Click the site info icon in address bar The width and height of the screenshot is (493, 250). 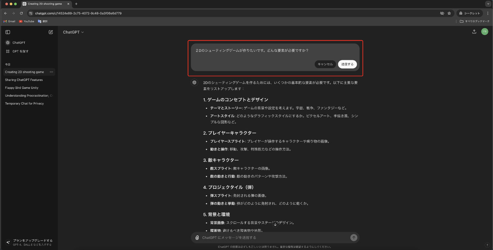tap(31, 13)
